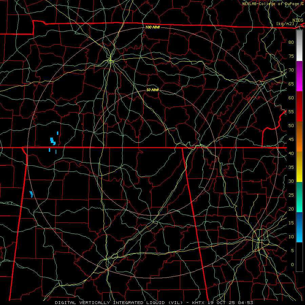
Task: Click the magenta-purple segment of the VIL legend
Action: click(x=299, y=76)
